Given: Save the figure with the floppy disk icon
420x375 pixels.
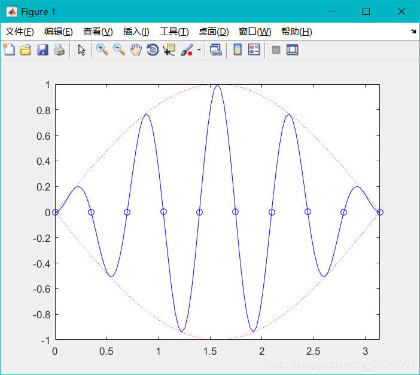Looking at the screenshot, I should point(42,50).
